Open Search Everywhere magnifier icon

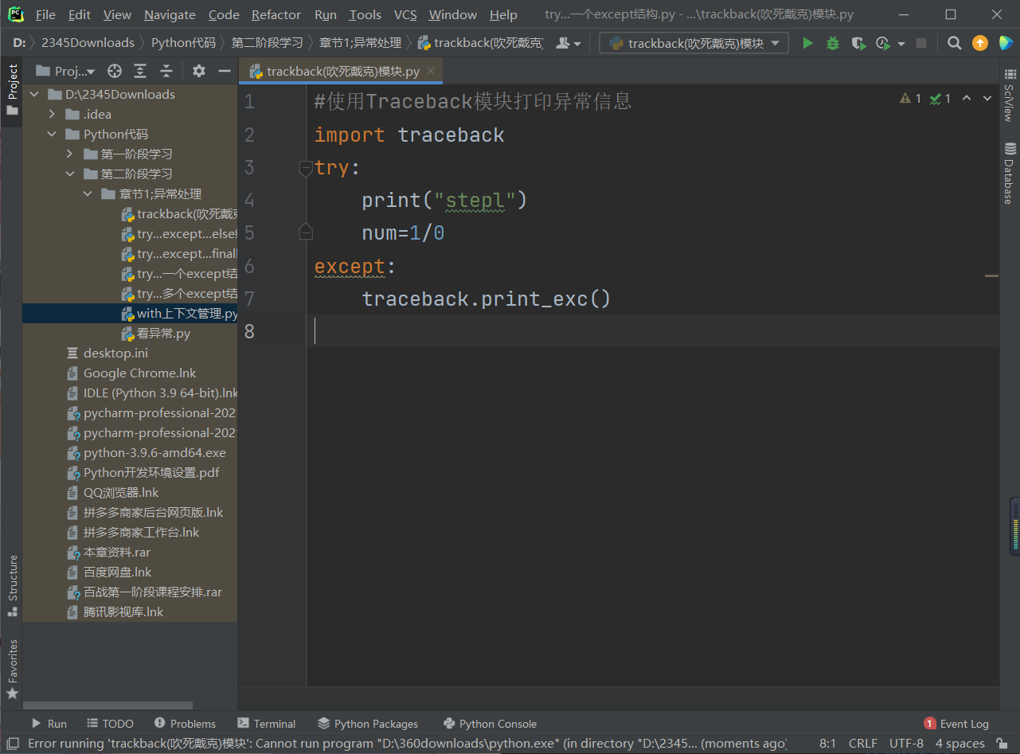tap(954, 44)
